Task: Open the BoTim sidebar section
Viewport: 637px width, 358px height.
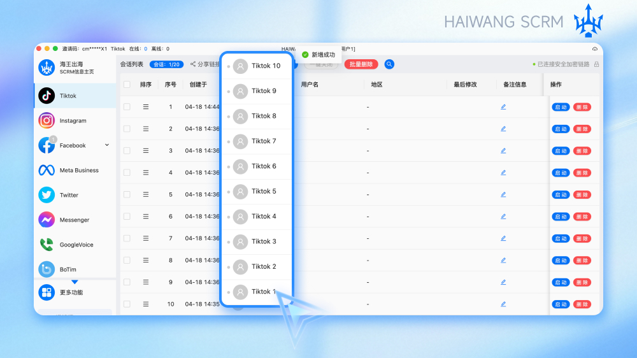Action: tap(75, 269)
